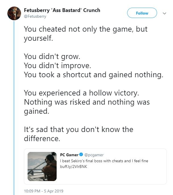Open the tweet options chevron menu
The height and width of the screenshot is (195, 173).
164,13
